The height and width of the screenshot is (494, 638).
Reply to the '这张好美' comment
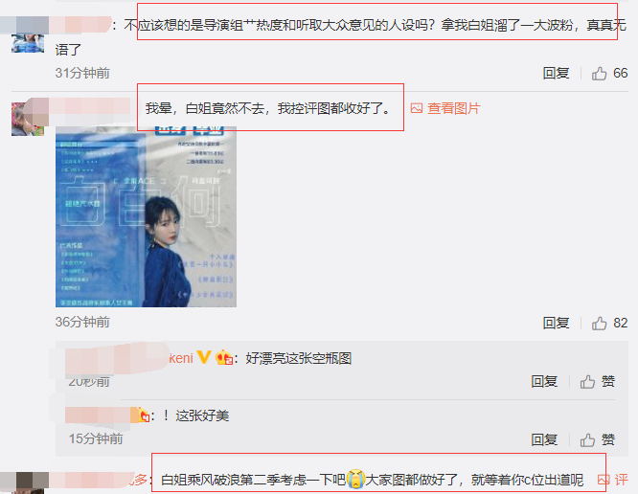tap(544, 439)
